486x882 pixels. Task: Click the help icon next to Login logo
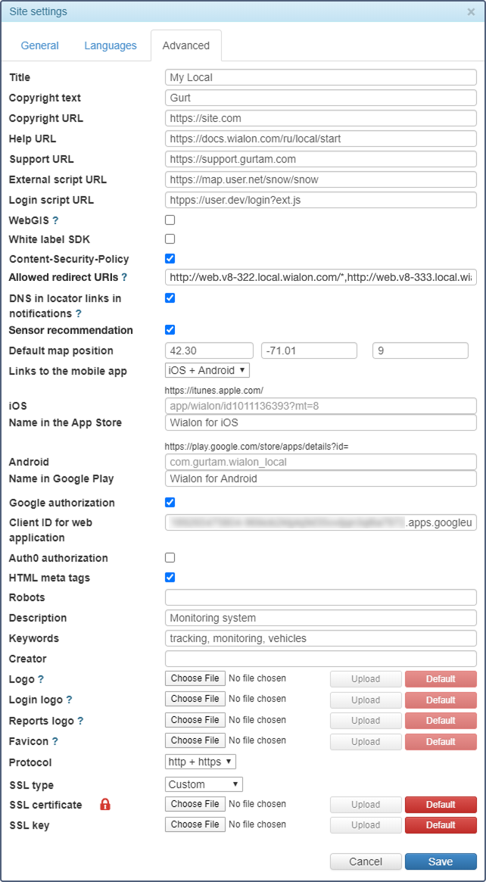[69, 700]
